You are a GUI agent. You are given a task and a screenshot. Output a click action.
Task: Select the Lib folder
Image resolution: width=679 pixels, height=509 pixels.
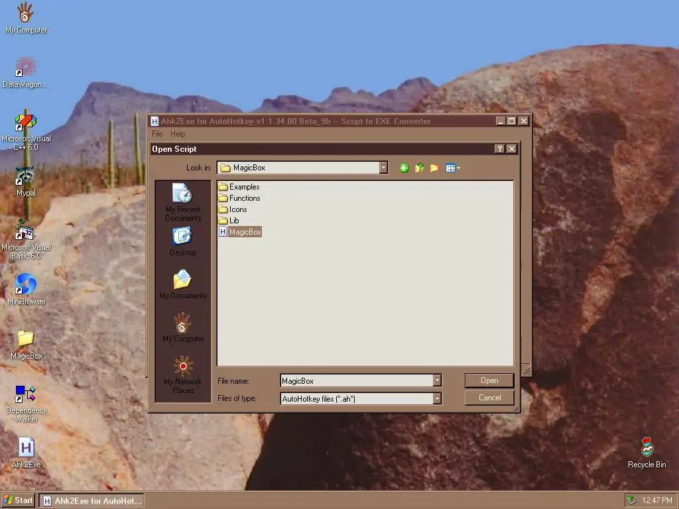click(229, 221)
